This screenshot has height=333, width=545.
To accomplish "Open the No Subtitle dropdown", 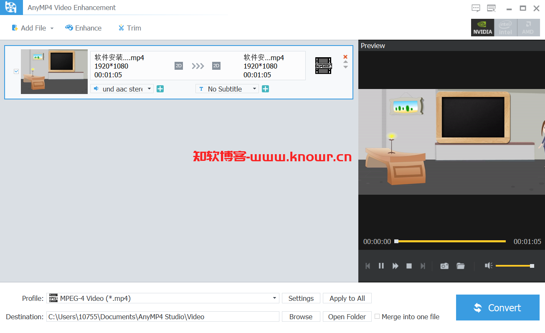I will 227,89.
